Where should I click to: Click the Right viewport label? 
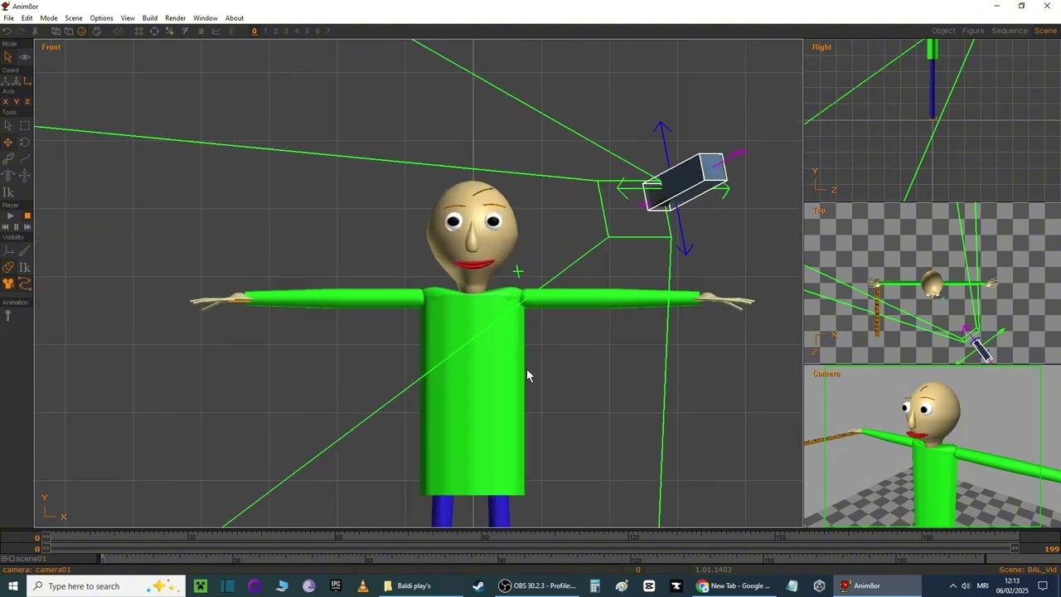(x=821, y=47)
